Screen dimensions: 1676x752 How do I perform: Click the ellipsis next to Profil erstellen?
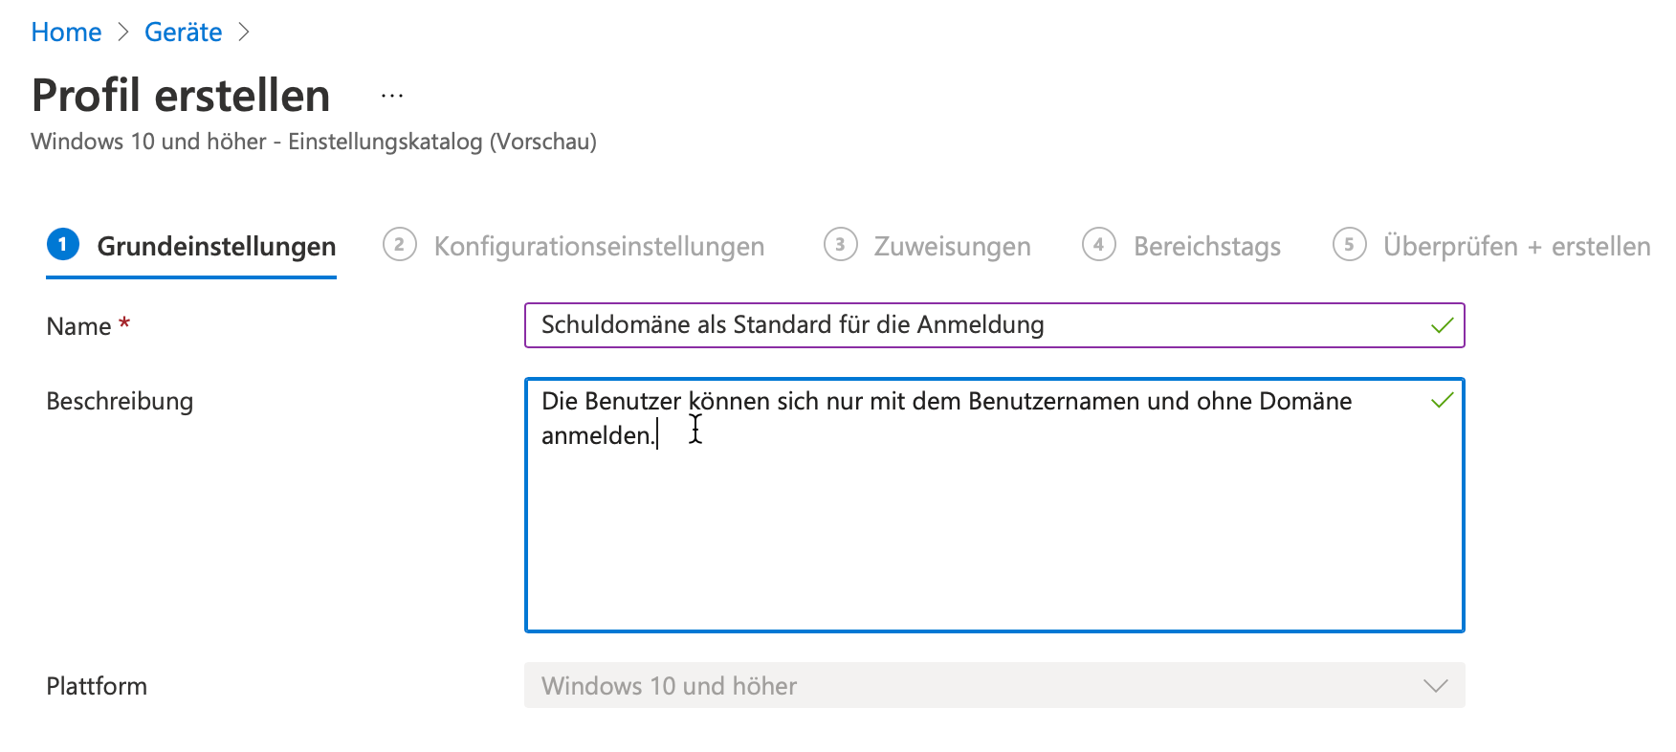[391, 93]
